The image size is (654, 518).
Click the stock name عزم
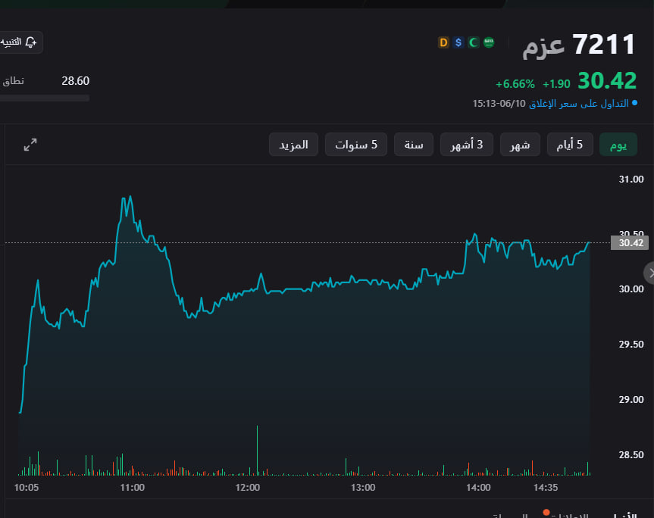pos(543,46)
